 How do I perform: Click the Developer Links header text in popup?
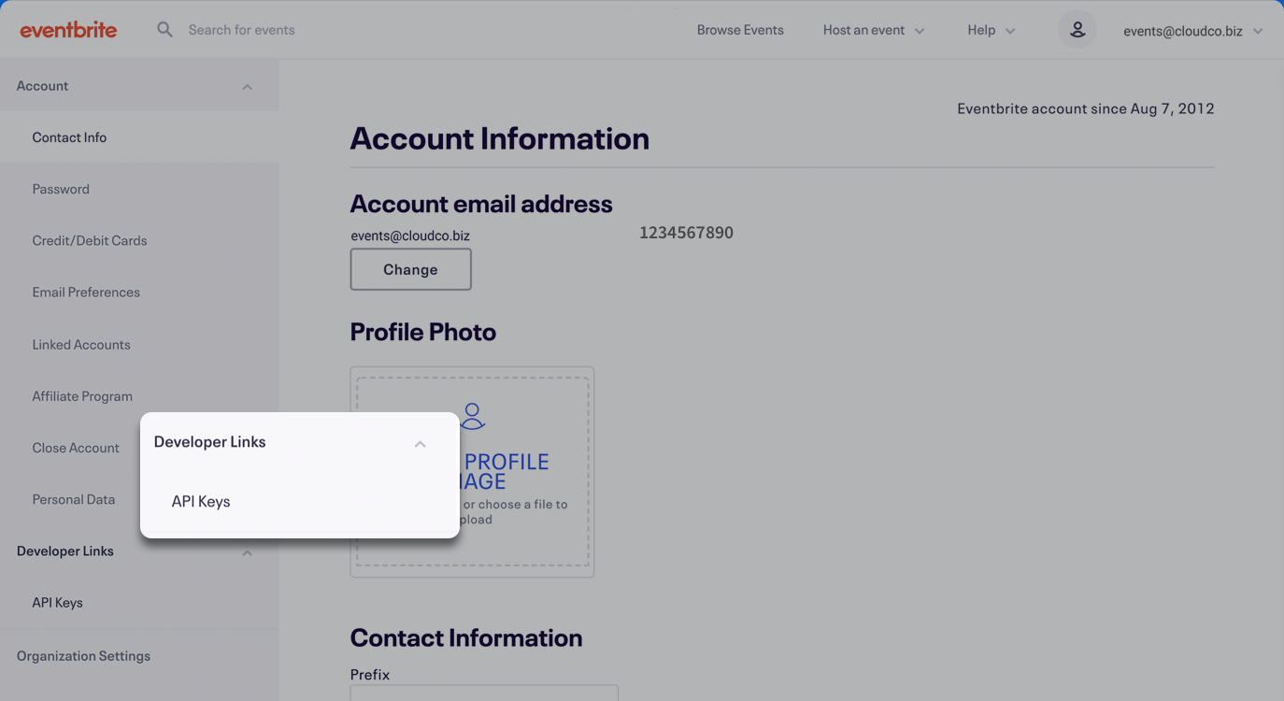[210, 442]
